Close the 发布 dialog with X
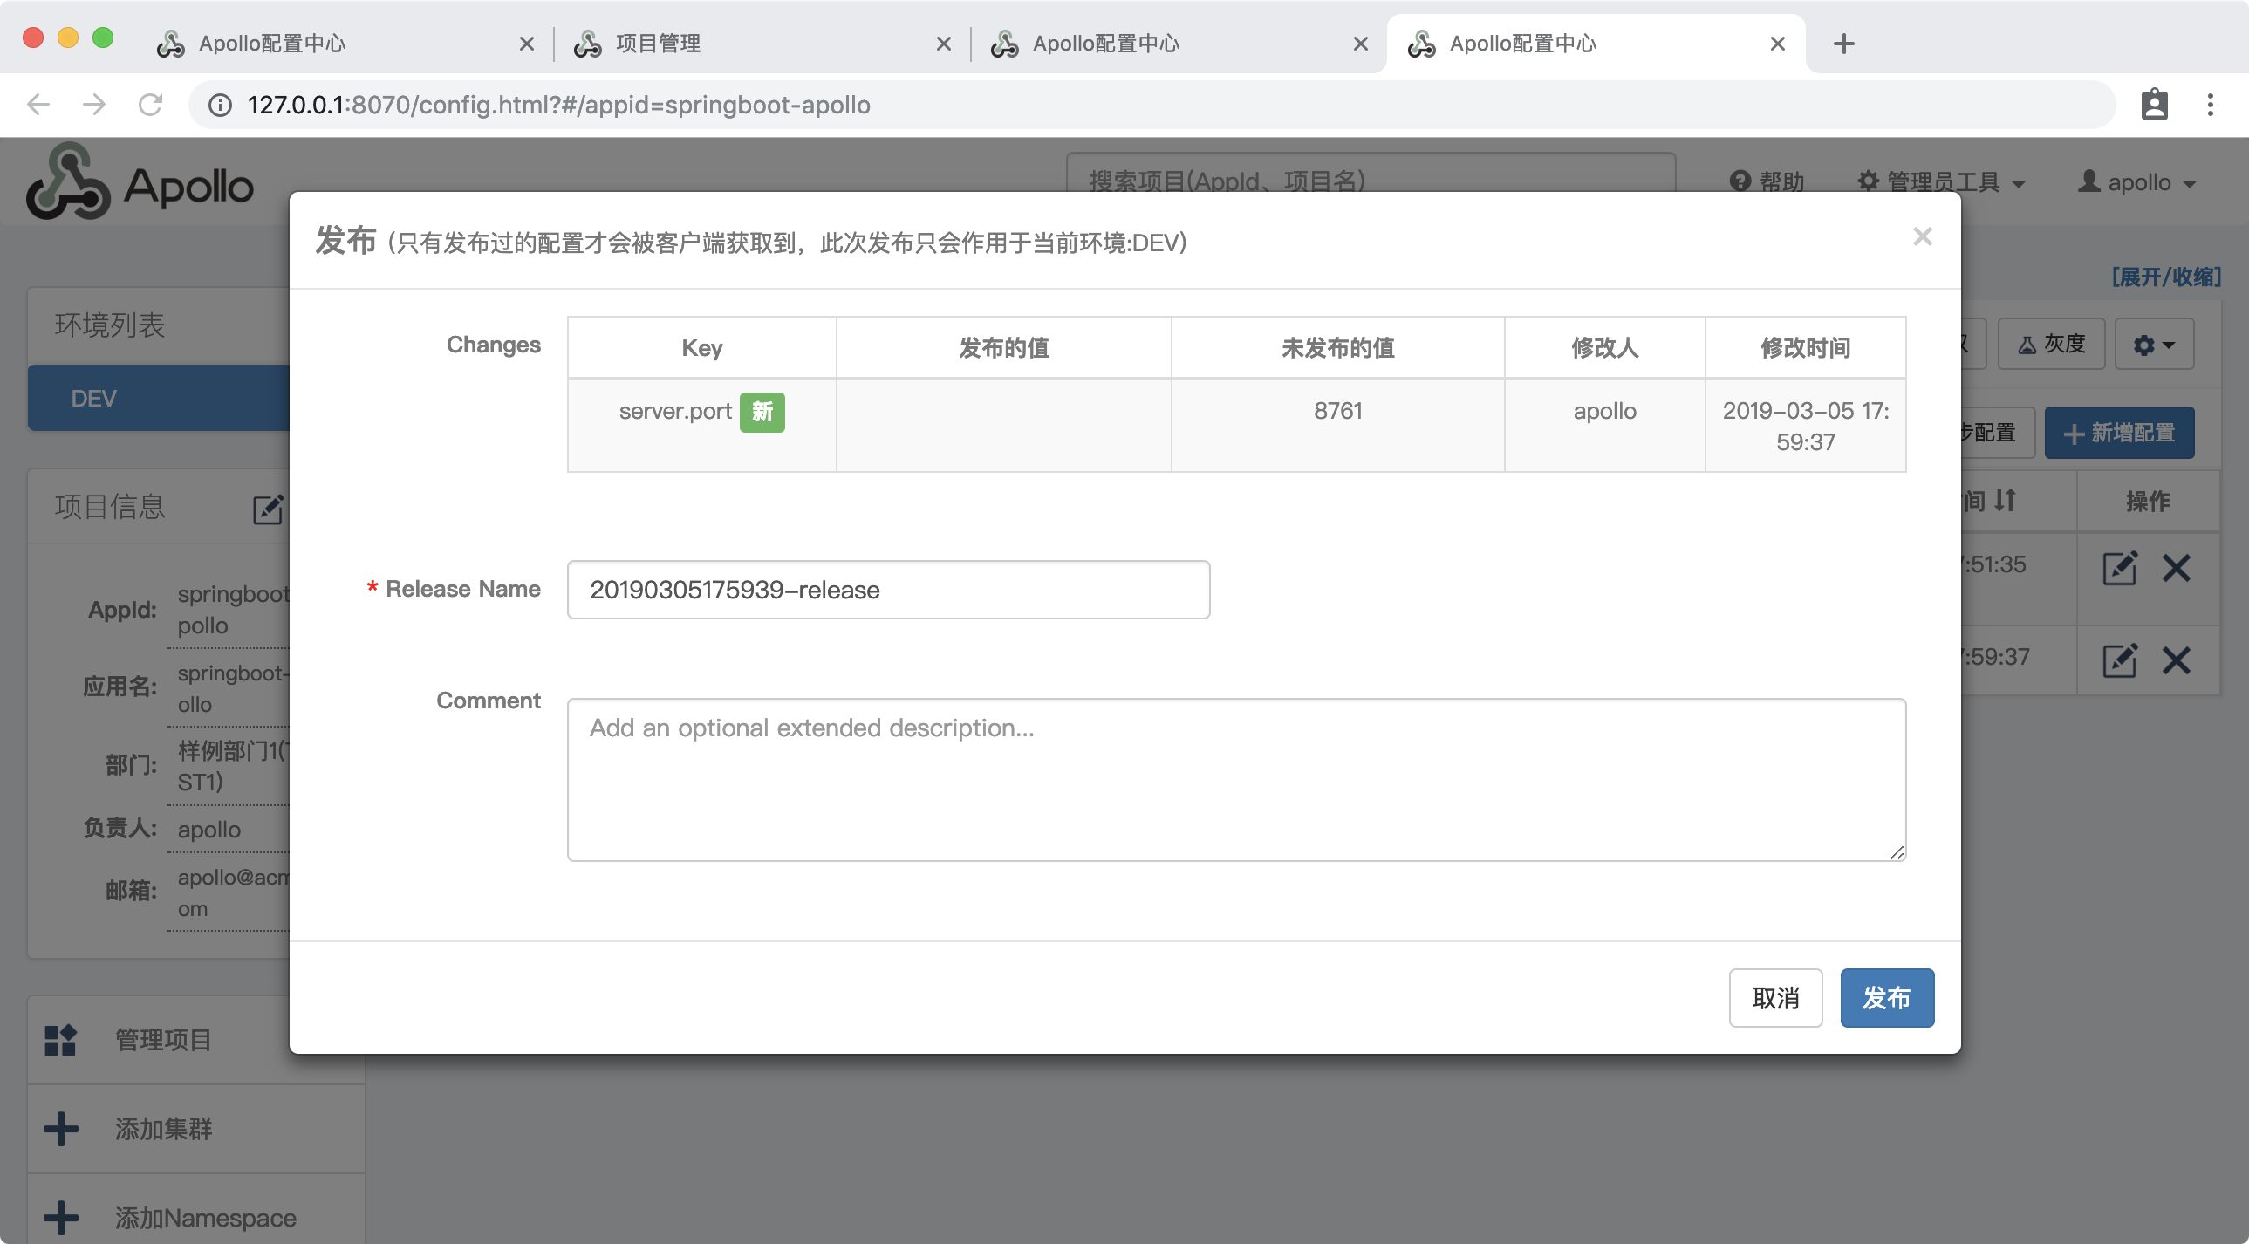Viewport: 2249px width, 1244px height. pos(1922,236)
